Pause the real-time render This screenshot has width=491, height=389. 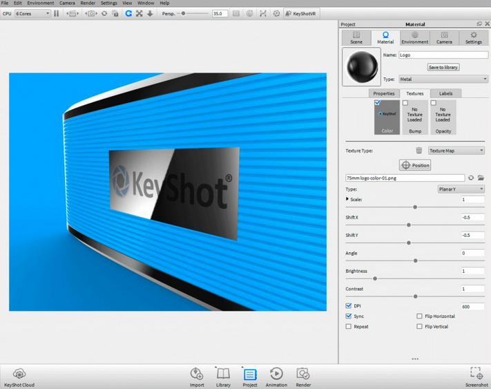point(57,13)
